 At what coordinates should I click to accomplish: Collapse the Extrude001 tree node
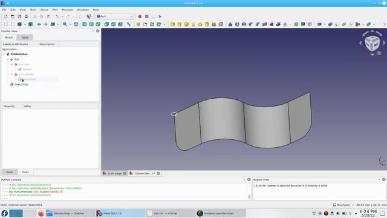tap(11, 74)
